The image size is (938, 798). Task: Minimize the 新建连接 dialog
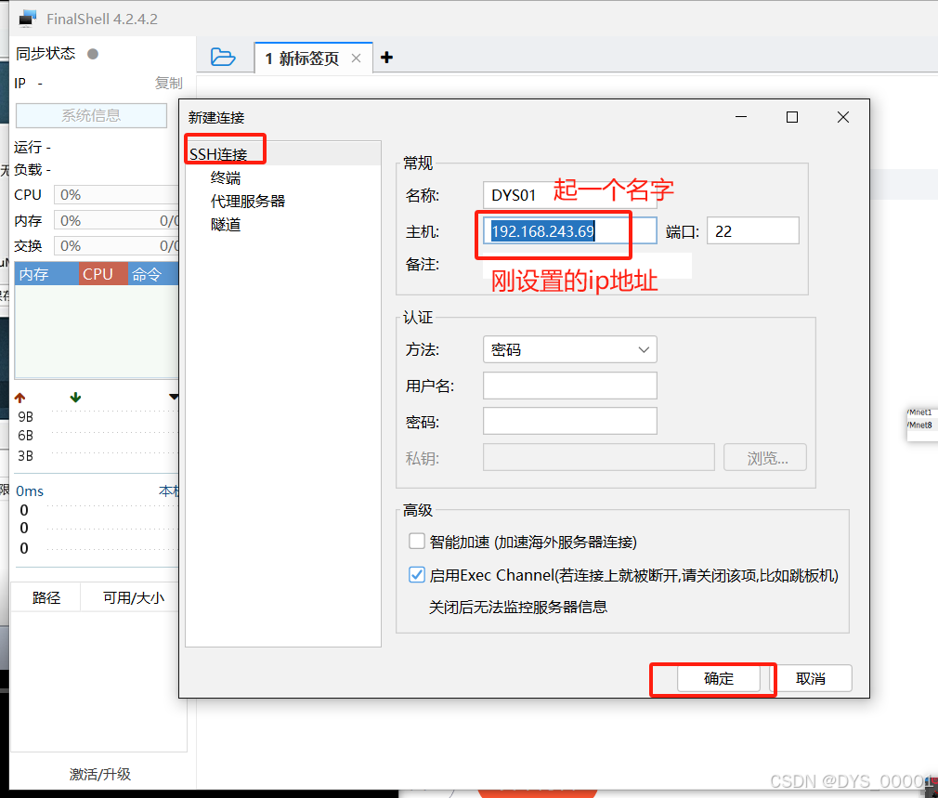tap(741, 117)
